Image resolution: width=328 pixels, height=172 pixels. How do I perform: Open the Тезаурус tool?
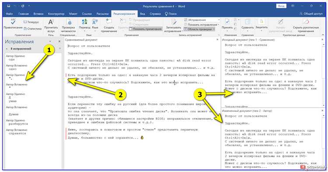(x=31, y=22)
